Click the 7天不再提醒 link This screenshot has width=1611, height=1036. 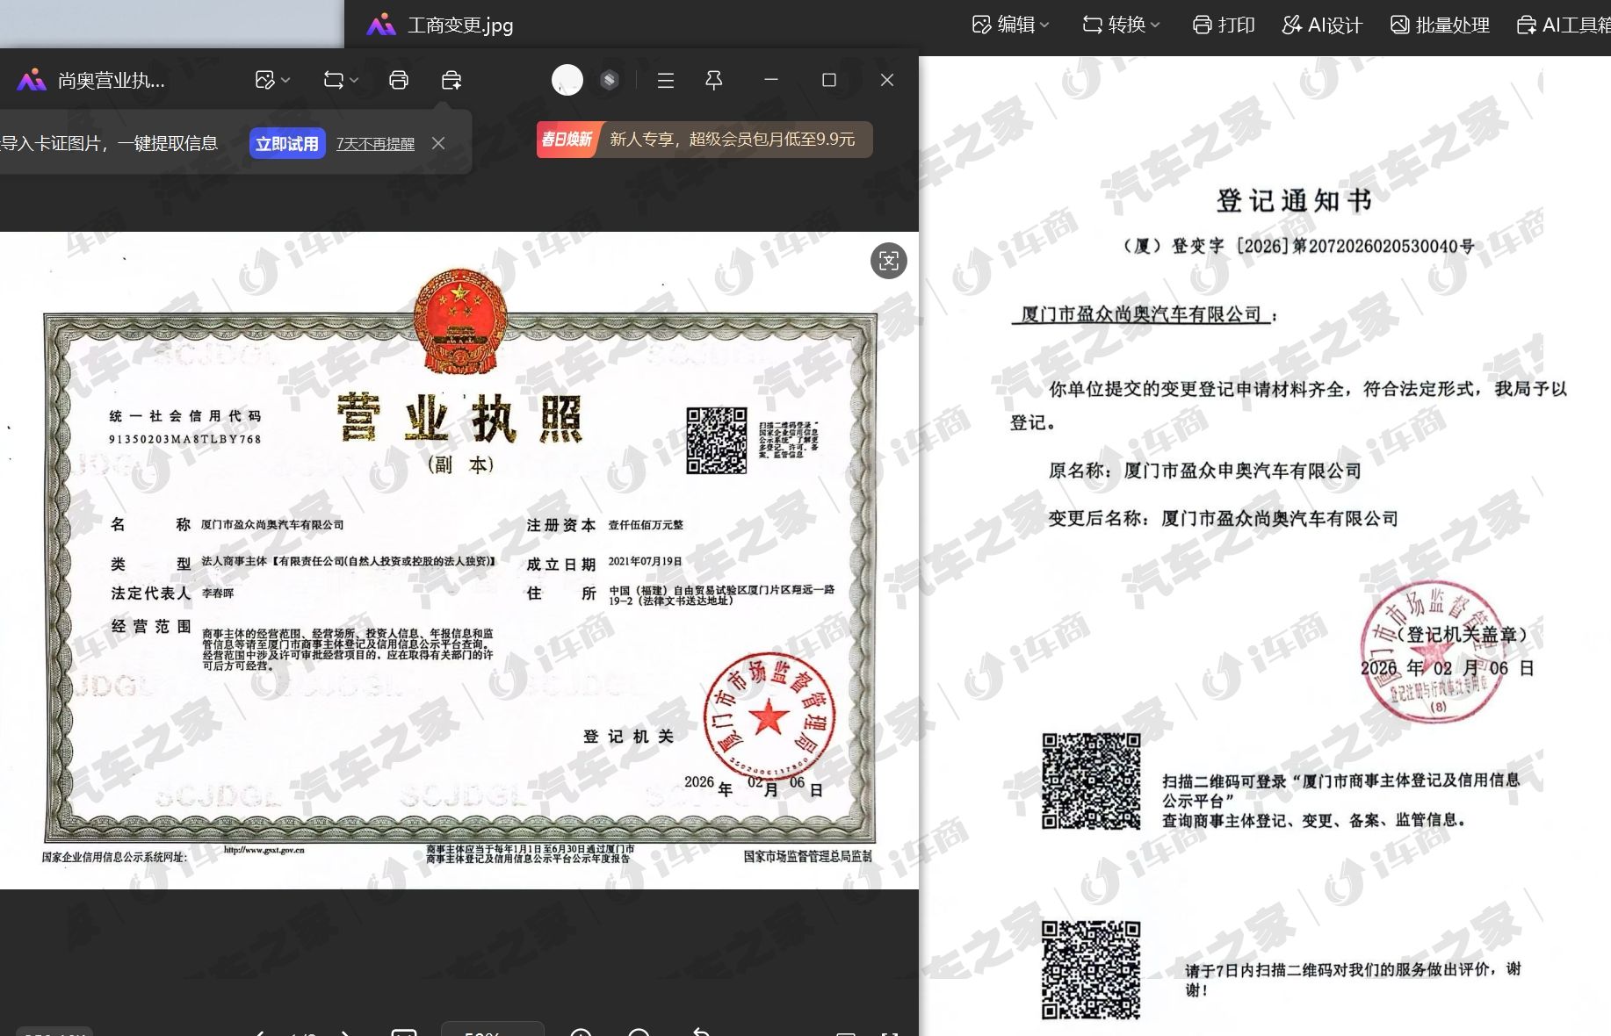(x=375, y=144)
